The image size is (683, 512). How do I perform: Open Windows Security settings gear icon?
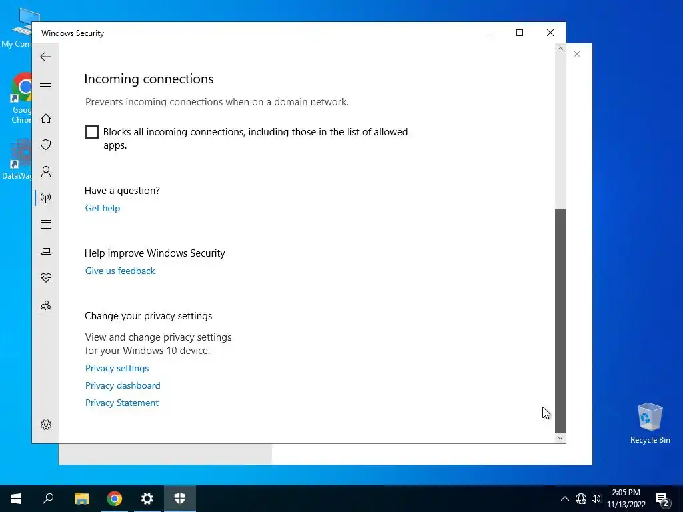(x=46, y=425)
